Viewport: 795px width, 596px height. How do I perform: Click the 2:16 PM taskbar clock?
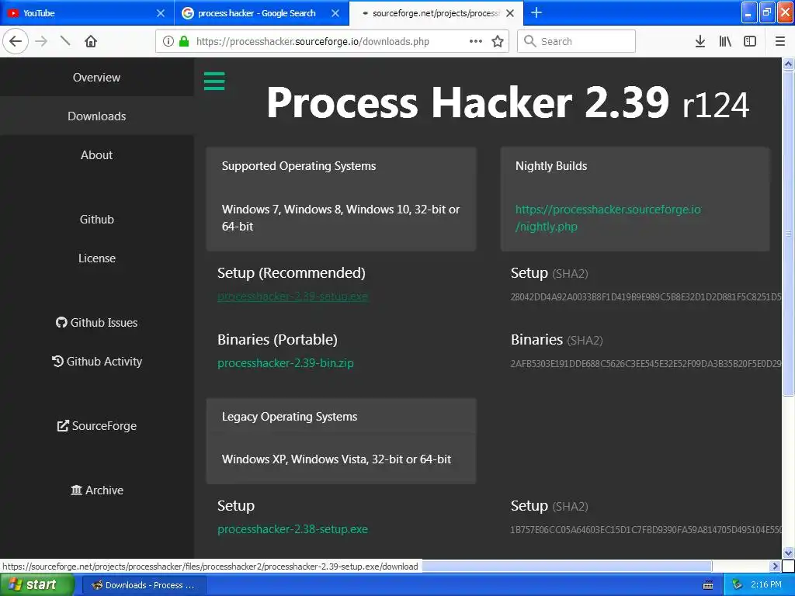tap(766, 585)
